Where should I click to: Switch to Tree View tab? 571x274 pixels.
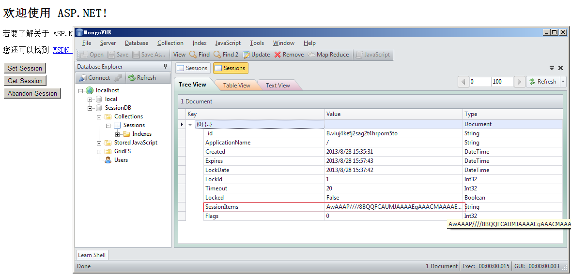[x=192, y=84]
